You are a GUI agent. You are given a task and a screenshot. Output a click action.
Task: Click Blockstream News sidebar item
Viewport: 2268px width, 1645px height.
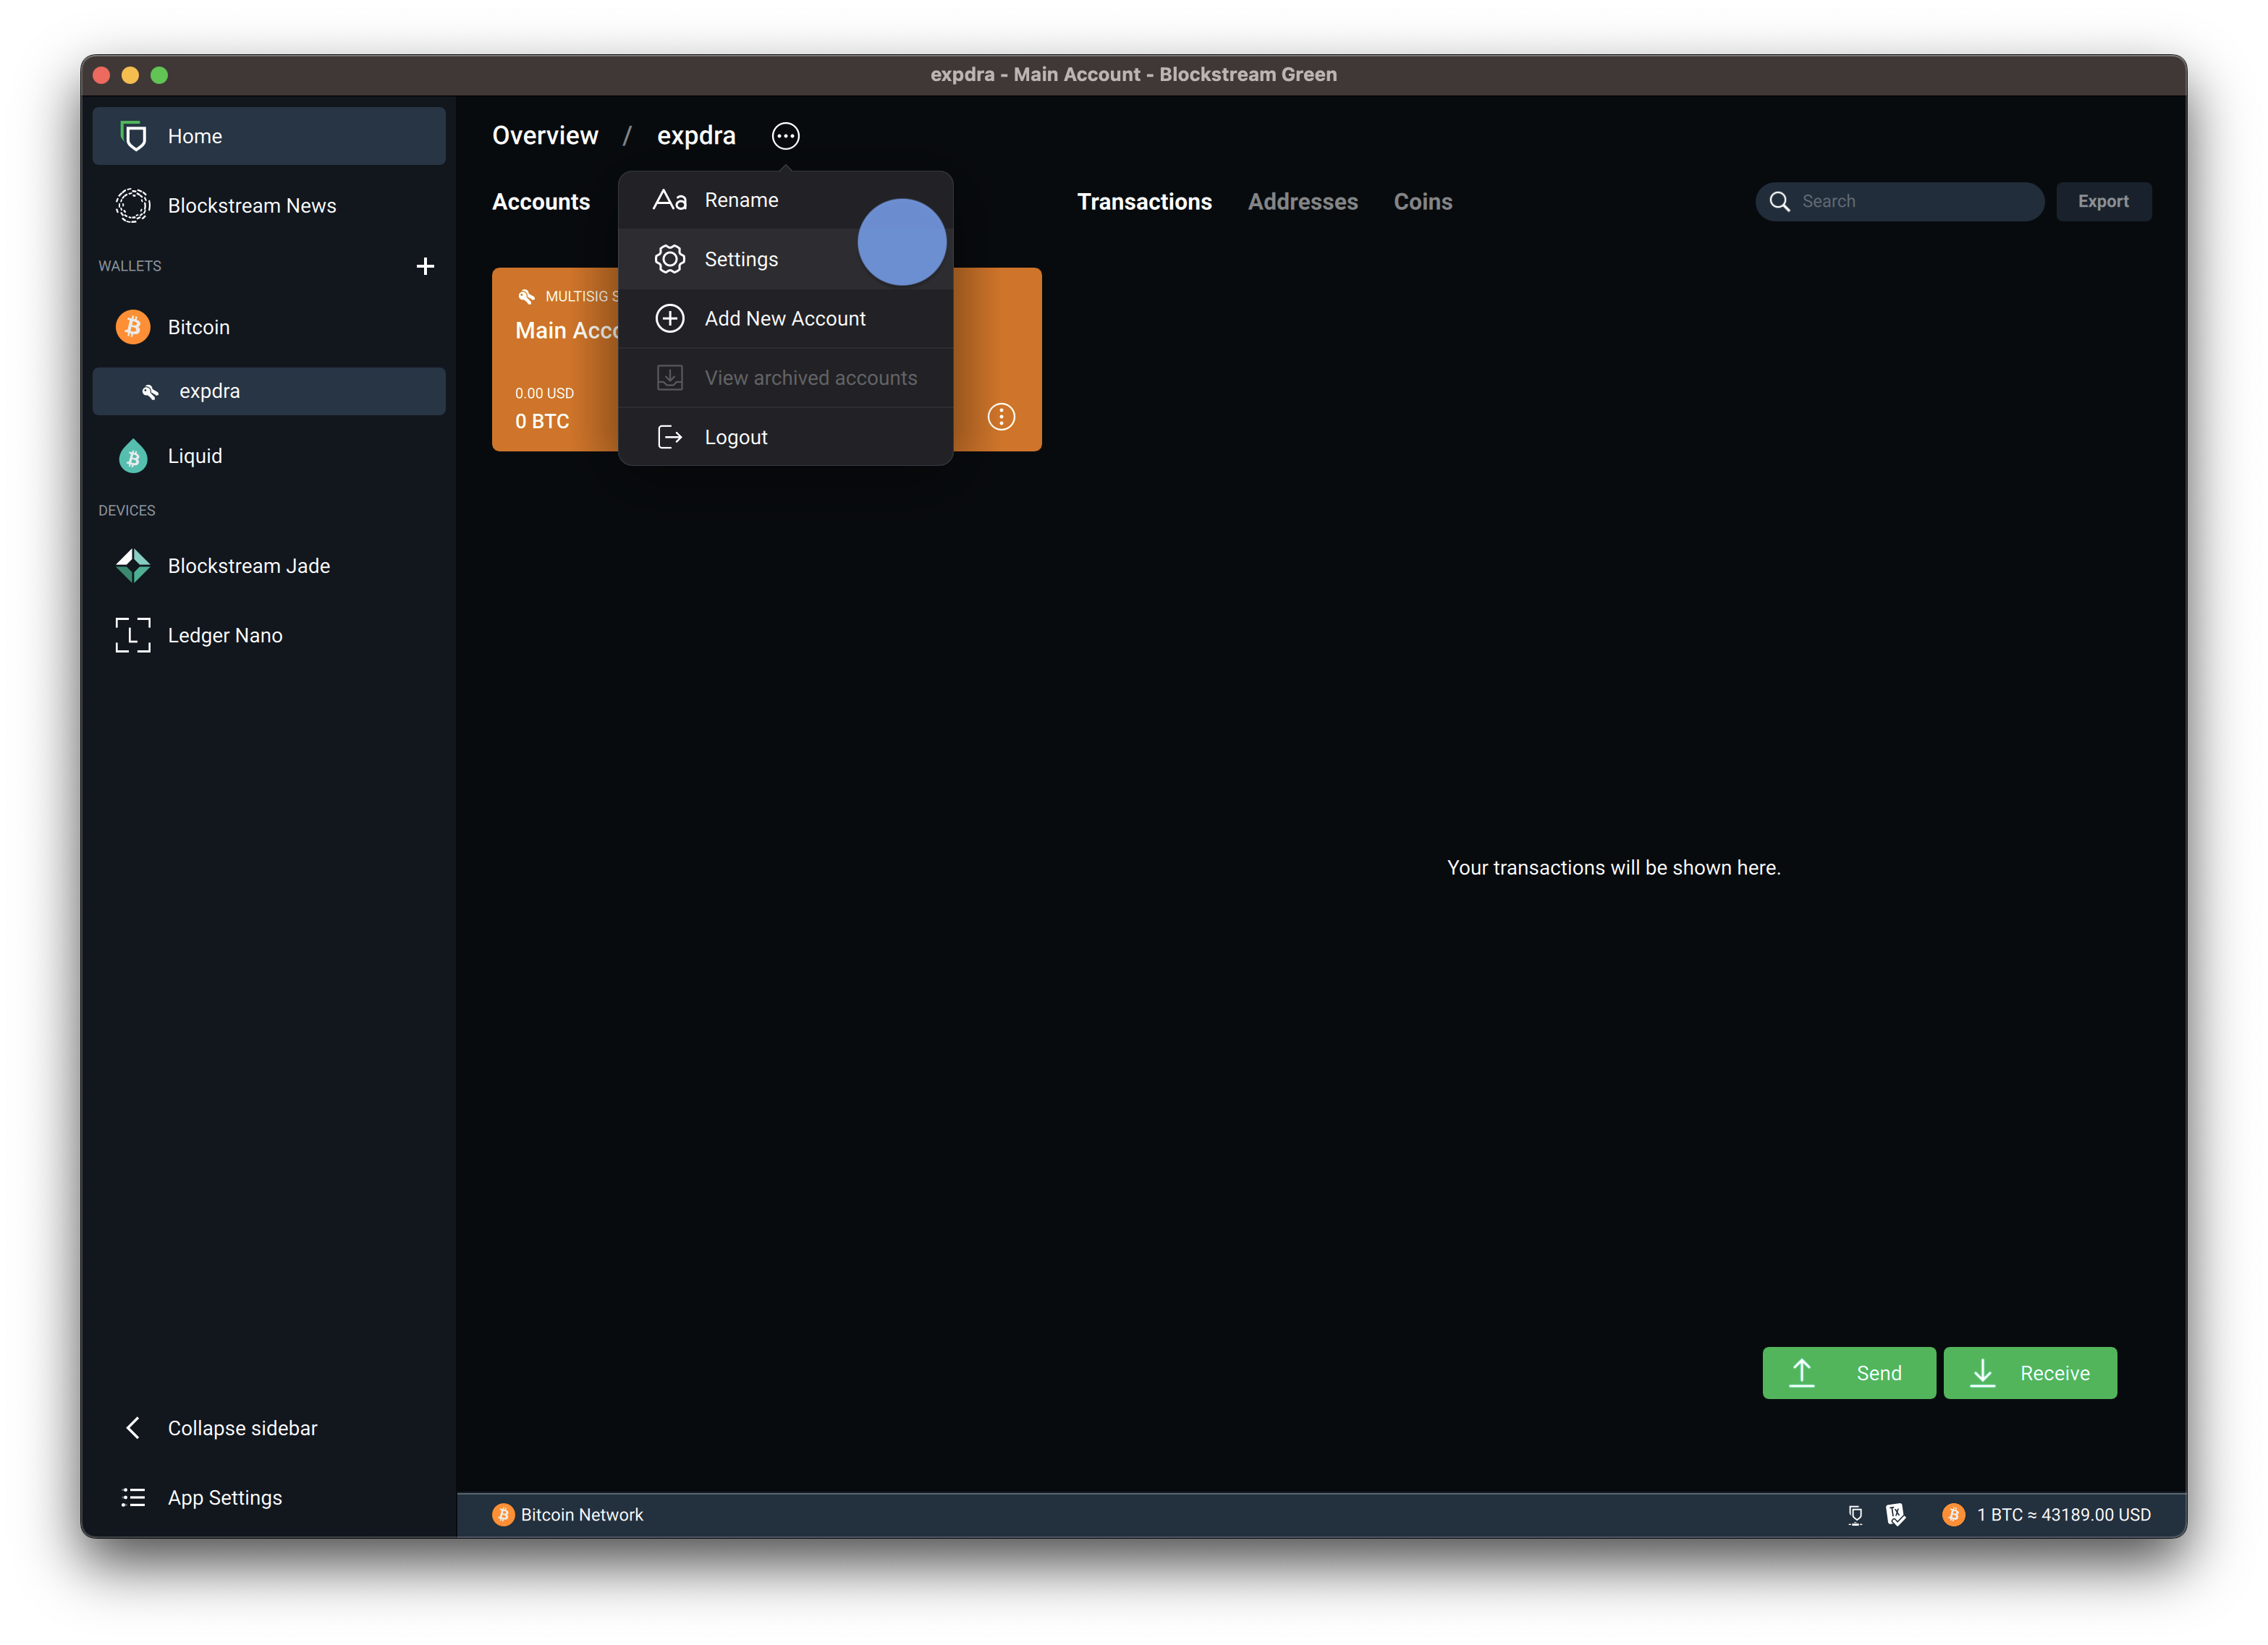click(x=269, y=205)
